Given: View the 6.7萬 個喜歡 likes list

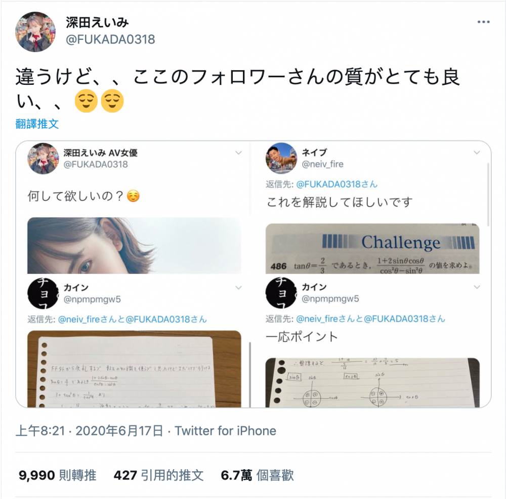Looking at the screenshot, I should [257, 475].
